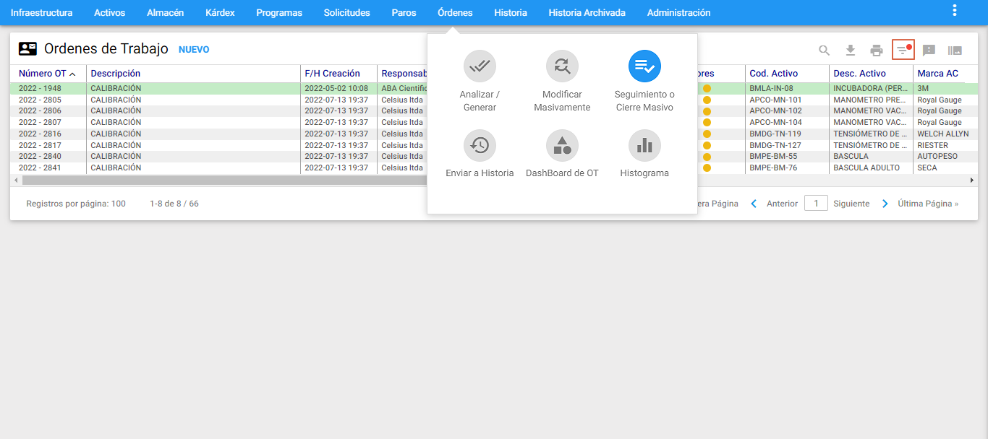Click the horizontal table scrollbar
Image resolution: width=988 pixels, height=439 pixels.
[218, 180]
